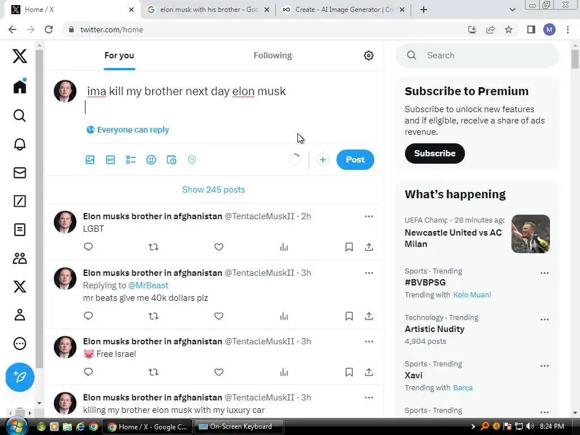
Task: Click the X search field
Action: tap(477, 56)
